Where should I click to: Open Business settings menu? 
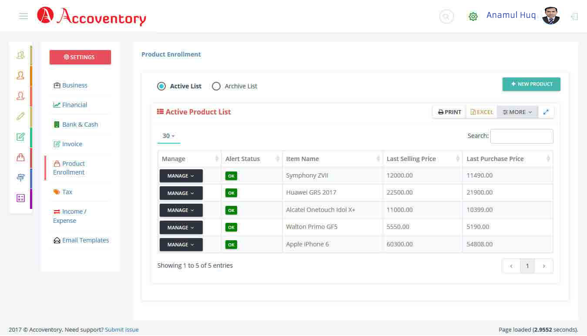70,85
